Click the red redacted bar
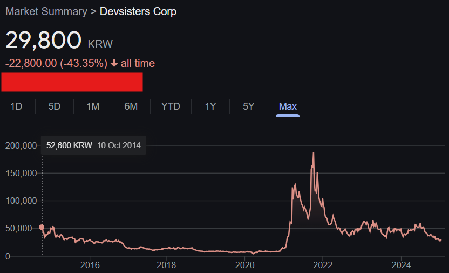This screenshot has height=273, width=449. tap(72, 82)
